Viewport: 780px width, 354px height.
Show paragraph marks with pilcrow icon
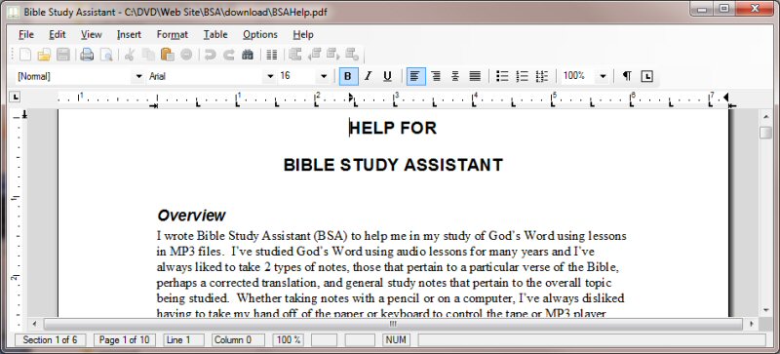[x=627, y=76]
